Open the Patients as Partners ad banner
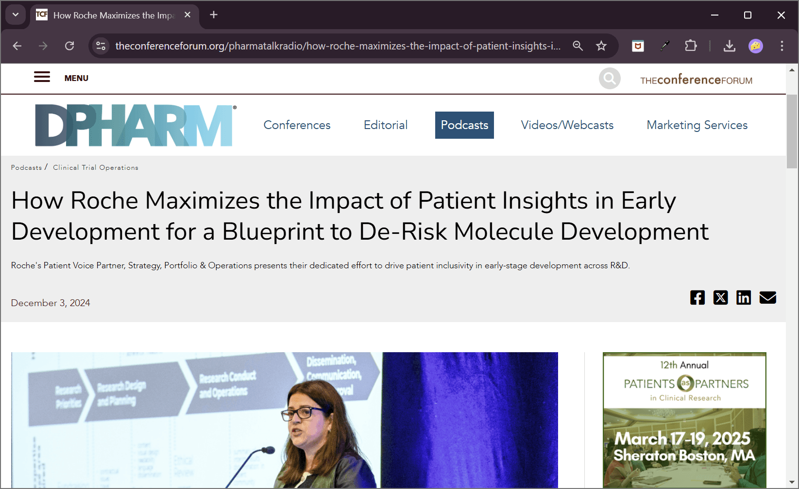The image size is (799, 489). pos(684,420)
